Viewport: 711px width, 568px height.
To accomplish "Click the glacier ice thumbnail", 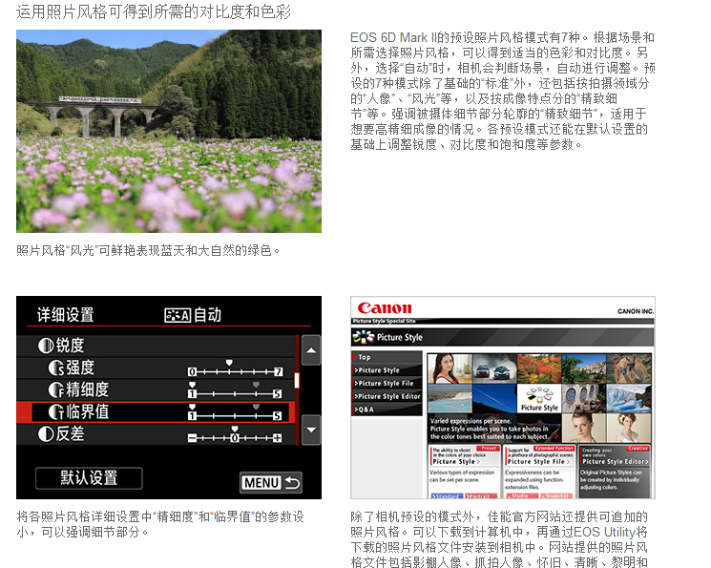I will pos(629,399).
